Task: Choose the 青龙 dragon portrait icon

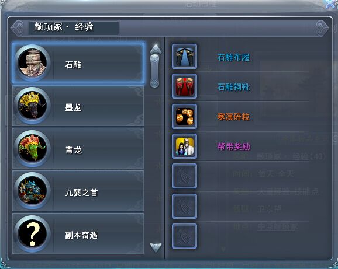Action: coord(32,148)
